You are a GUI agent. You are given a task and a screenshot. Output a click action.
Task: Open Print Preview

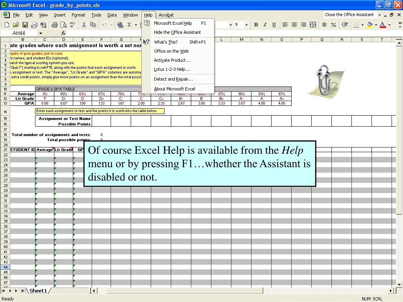pos(63,25)
